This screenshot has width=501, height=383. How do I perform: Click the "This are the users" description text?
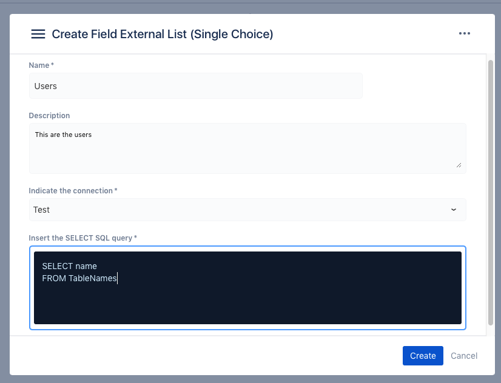pyautogui.click(x=63, y=135)
